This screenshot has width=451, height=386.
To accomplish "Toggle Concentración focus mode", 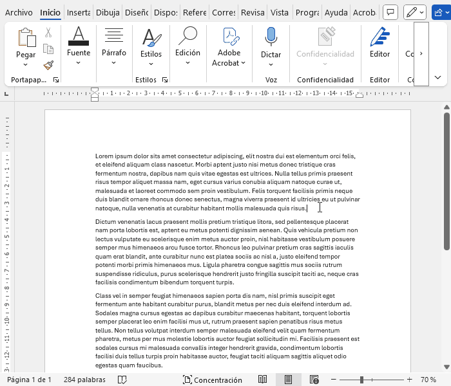I will click(213, 380).
